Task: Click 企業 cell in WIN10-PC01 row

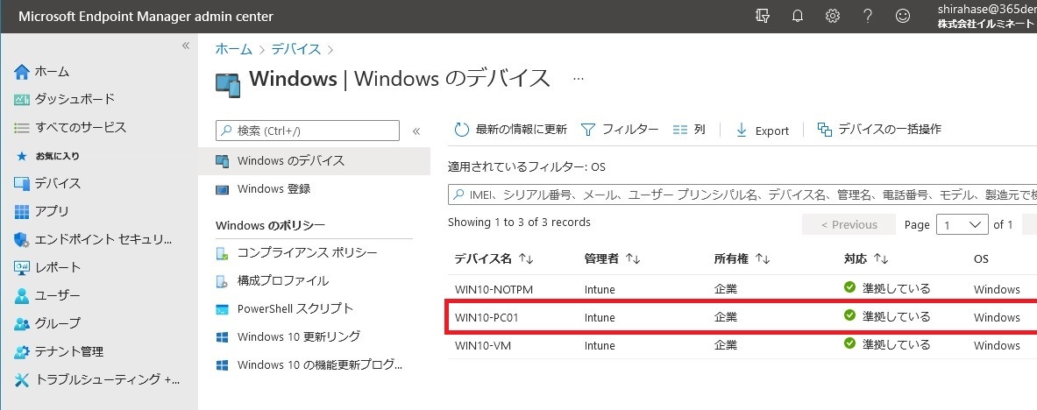Action: coord(726,317)
